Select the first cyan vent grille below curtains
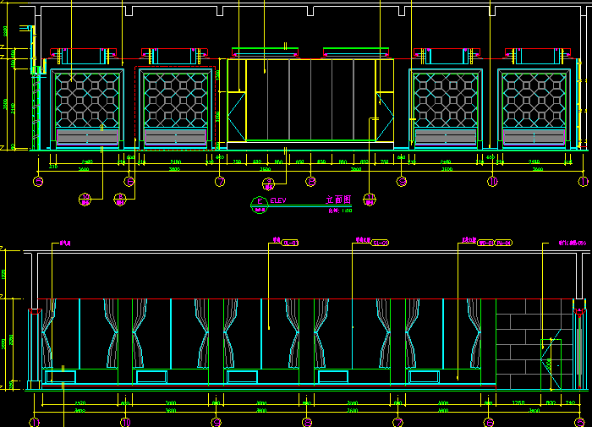 point(59,376)
